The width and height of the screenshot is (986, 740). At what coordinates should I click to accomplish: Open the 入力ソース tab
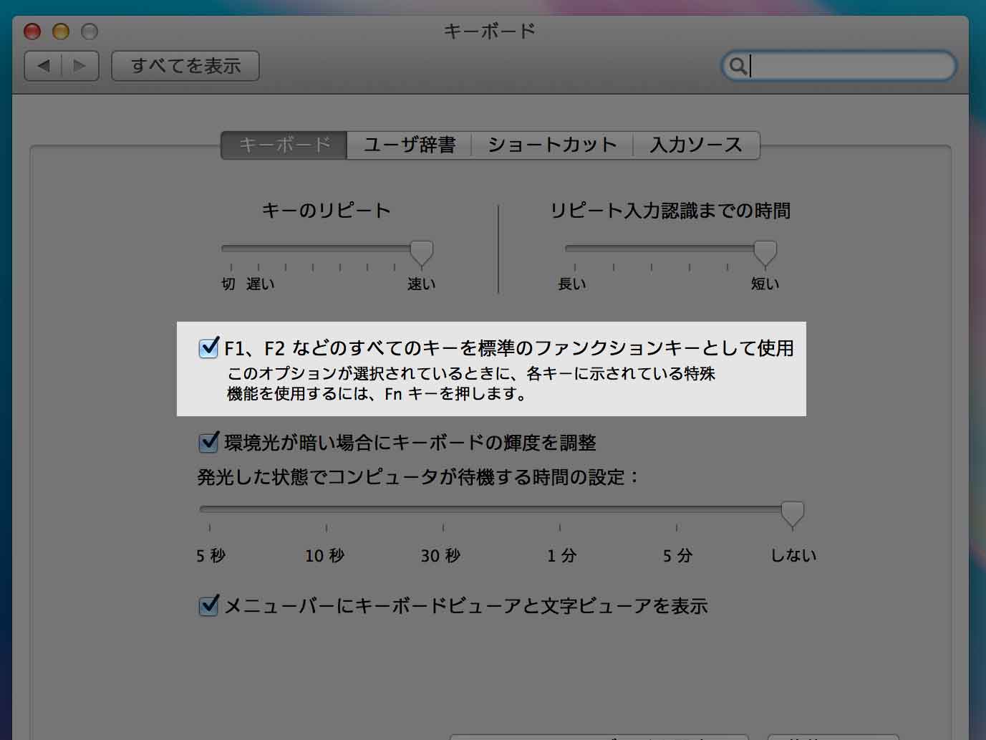click(x=696, y=145)
